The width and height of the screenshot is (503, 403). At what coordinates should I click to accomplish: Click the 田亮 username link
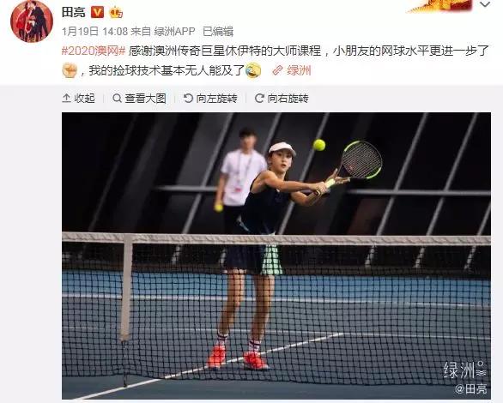tap(74, 12)
